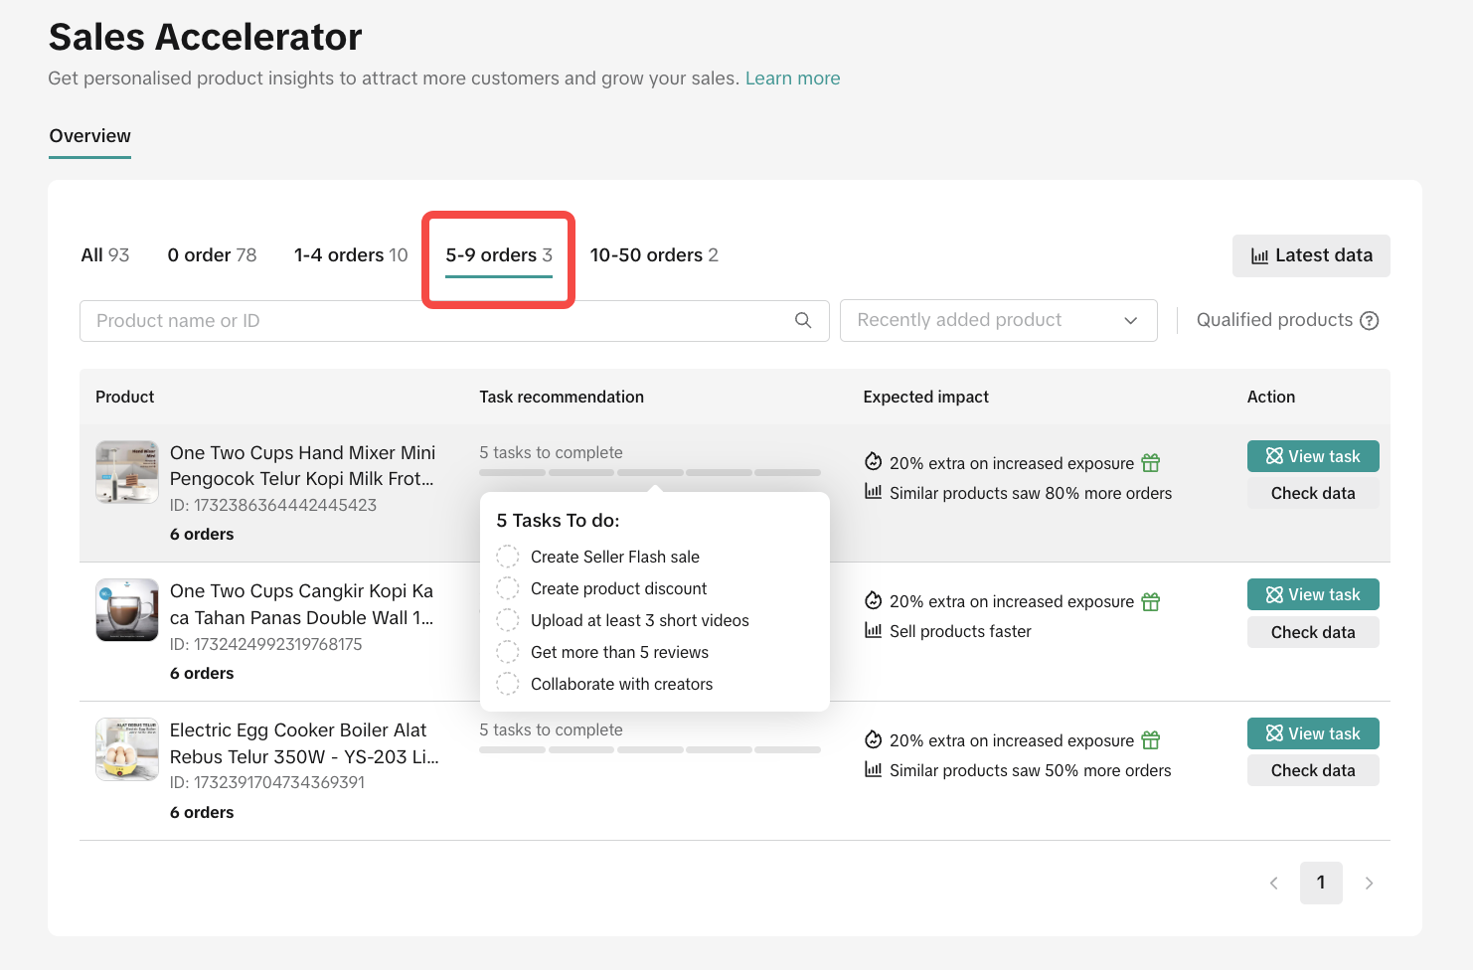Tick the Create product discount circle
This screenshot has width=1473, height=970.
click(x=507, y=588)
